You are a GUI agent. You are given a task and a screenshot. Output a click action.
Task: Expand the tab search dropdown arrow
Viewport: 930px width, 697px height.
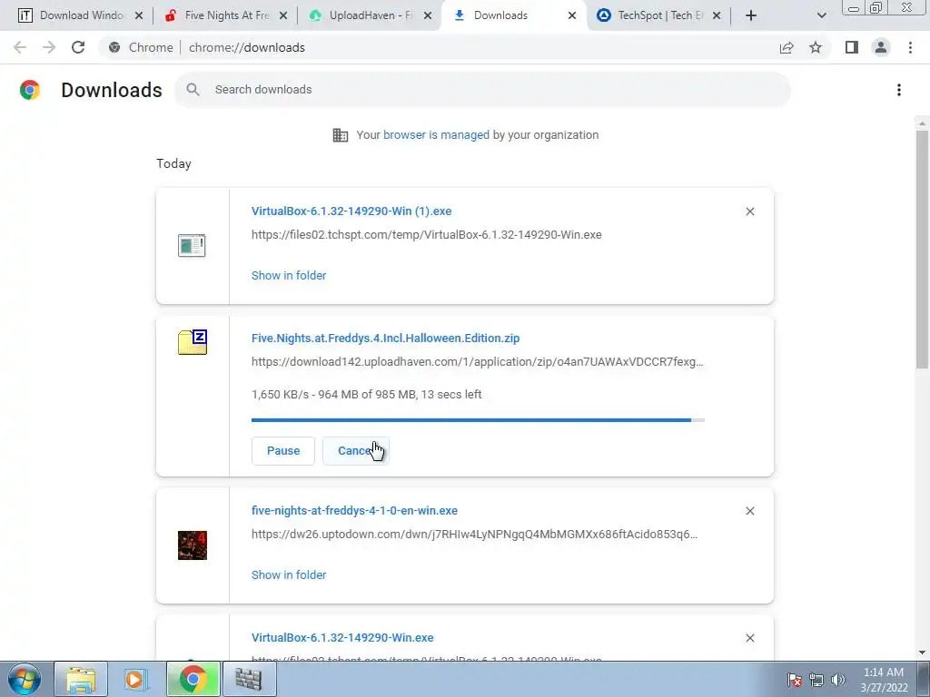[x=821, y=16]
